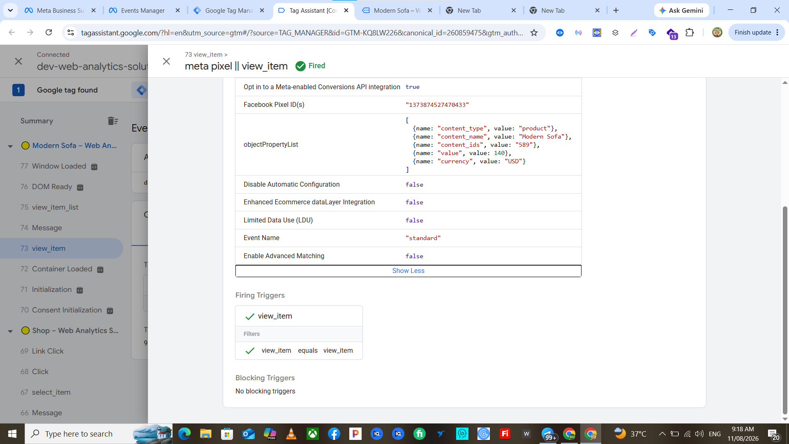This screenshot has width=789, height=444.
Task: Collapse the Modern Sofa page group
Action: point(10,146)
